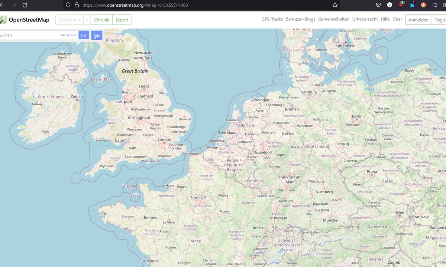Image resolution: width=446 pixels, height=267 pixels.
Task: Open the Chronik tab
Action: (x=102, y=20)
